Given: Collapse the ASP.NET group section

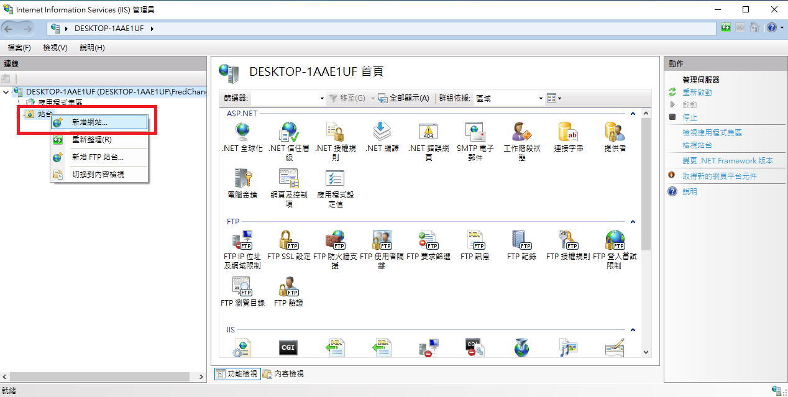Looking at the screenshot, I should pyautogui.click(x=633, y=114).
